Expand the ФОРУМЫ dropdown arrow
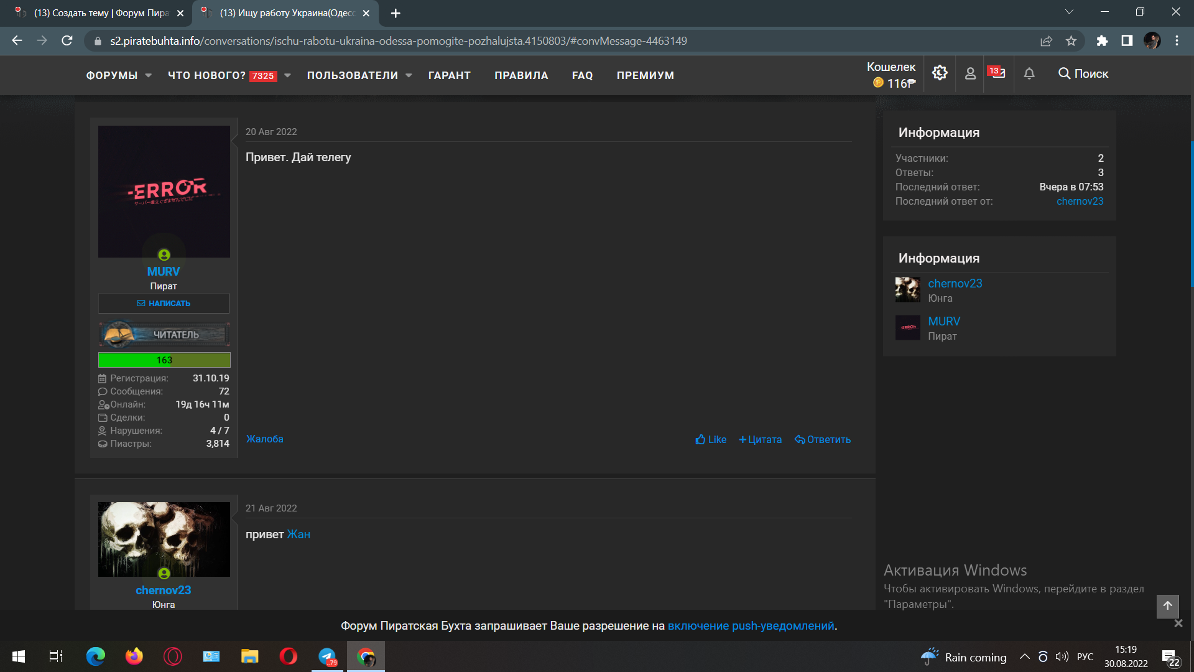This screenshot has width=1194, height=672. [x=148, y=75]
